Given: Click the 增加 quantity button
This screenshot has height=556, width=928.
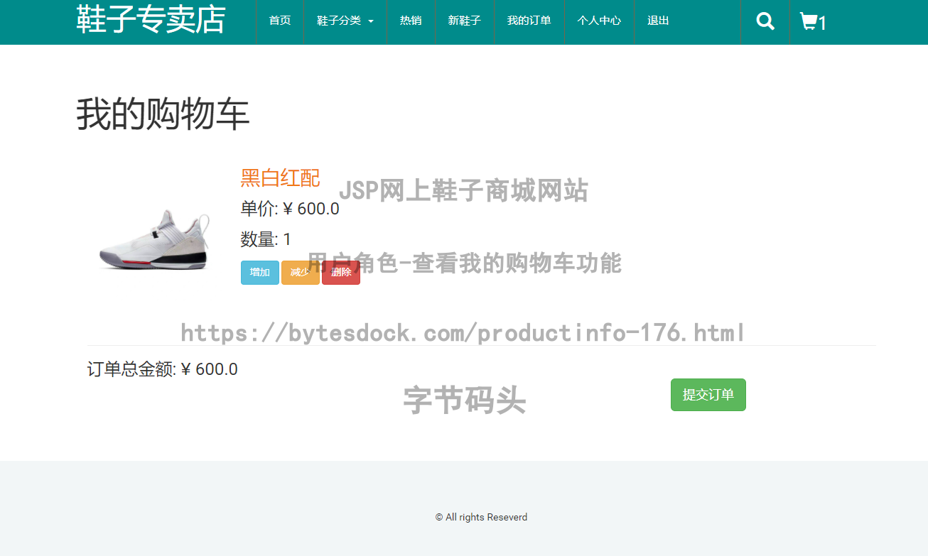Looking at the screenshot, I should tap(260, 273).
